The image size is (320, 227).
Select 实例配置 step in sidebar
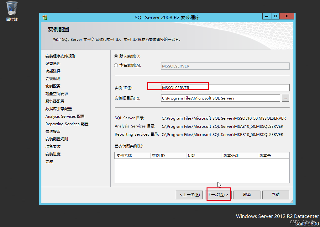pos(53,86)
